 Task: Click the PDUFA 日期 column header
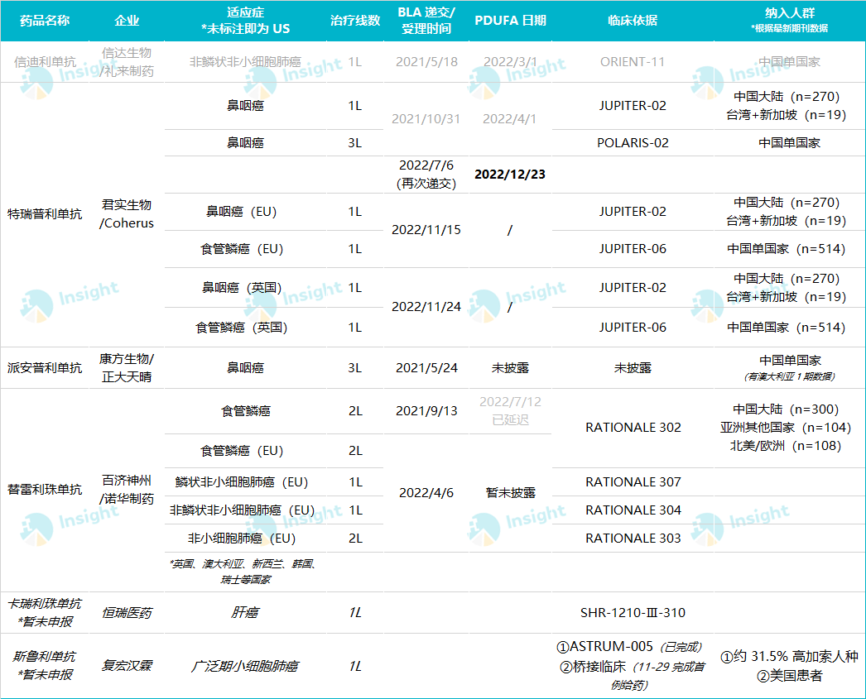click(x=510, y=21)
